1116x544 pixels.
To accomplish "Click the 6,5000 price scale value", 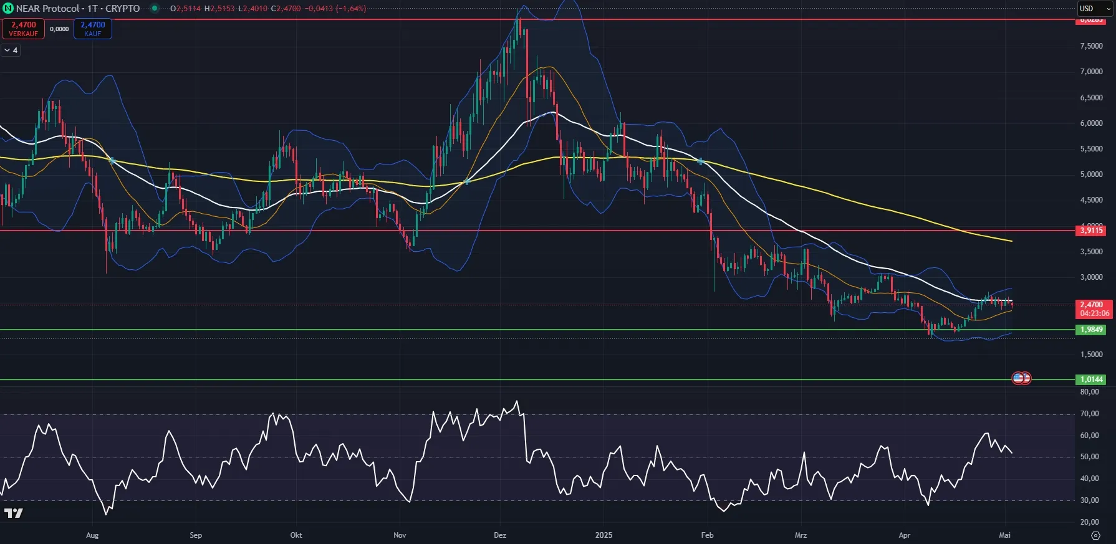I will click(x=1091, y=98).
